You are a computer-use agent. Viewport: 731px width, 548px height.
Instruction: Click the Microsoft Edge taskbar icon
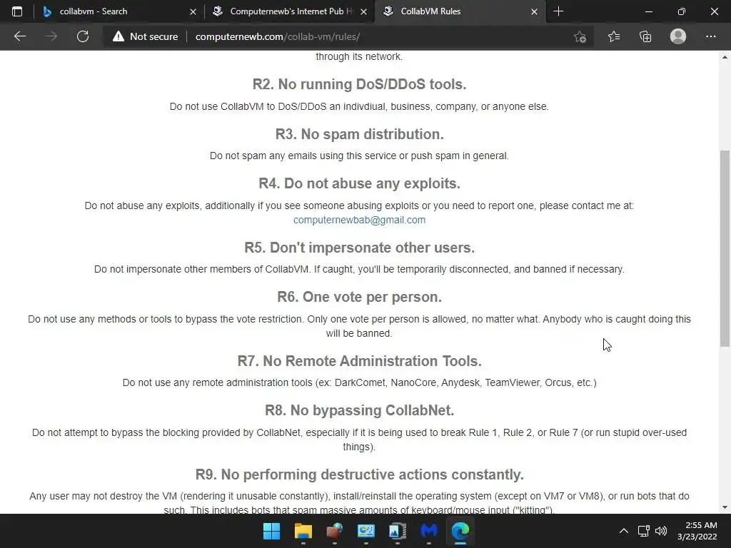coord(460,531)
